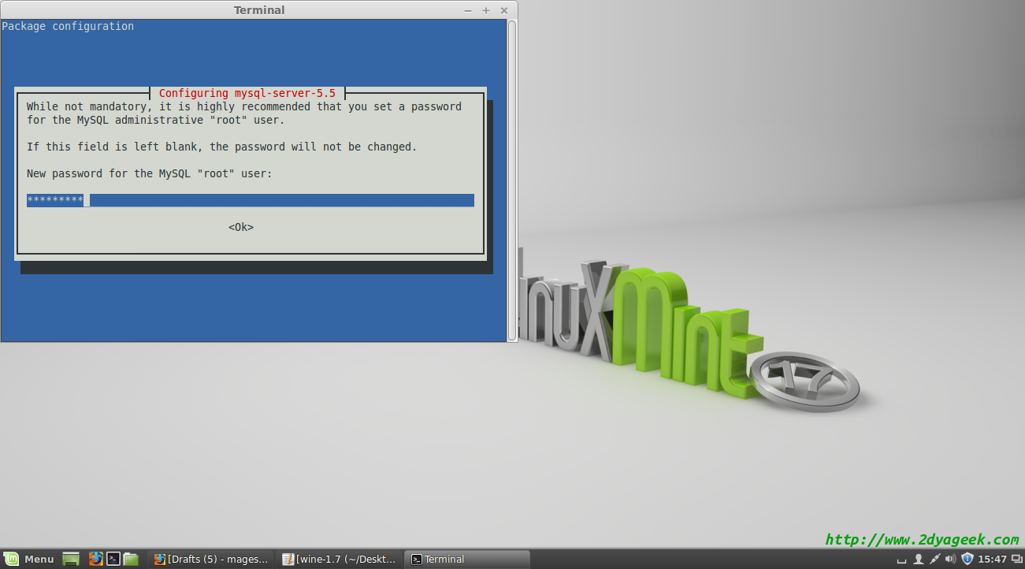
Task: Open the network connection tray icon
Action: 934,560
